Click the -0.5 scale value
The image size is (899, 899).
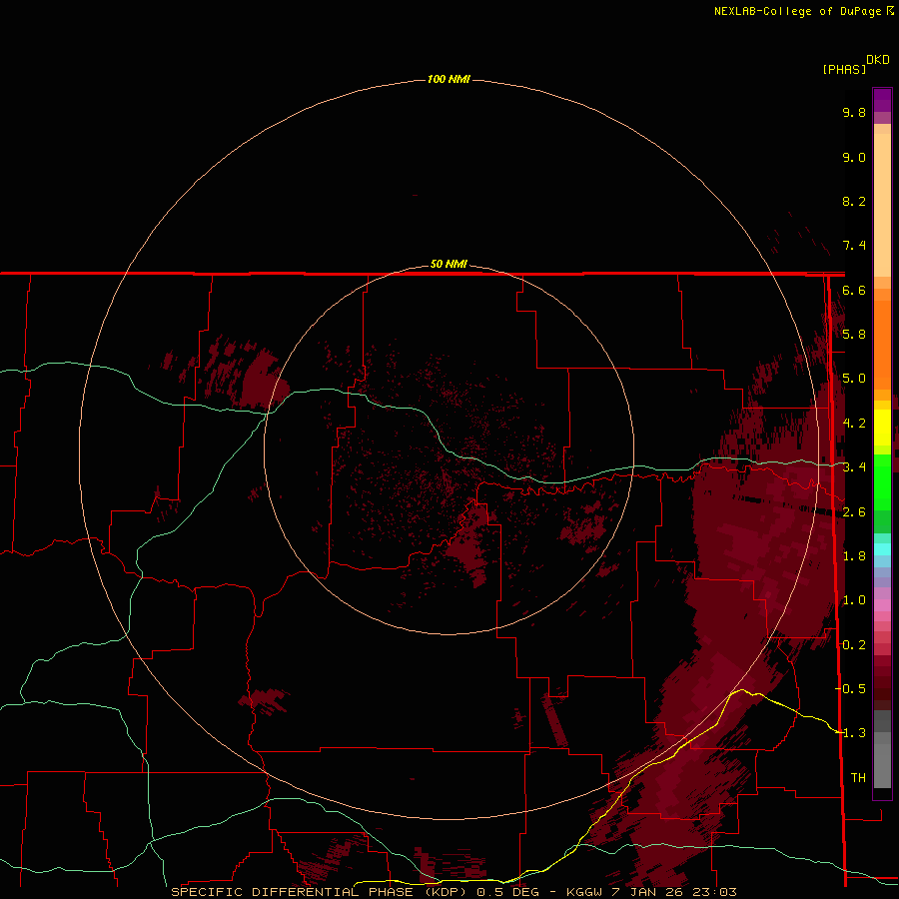851,689
